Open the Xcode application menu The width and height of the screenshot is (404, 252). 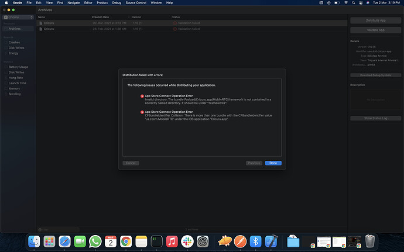coord(17,2)
